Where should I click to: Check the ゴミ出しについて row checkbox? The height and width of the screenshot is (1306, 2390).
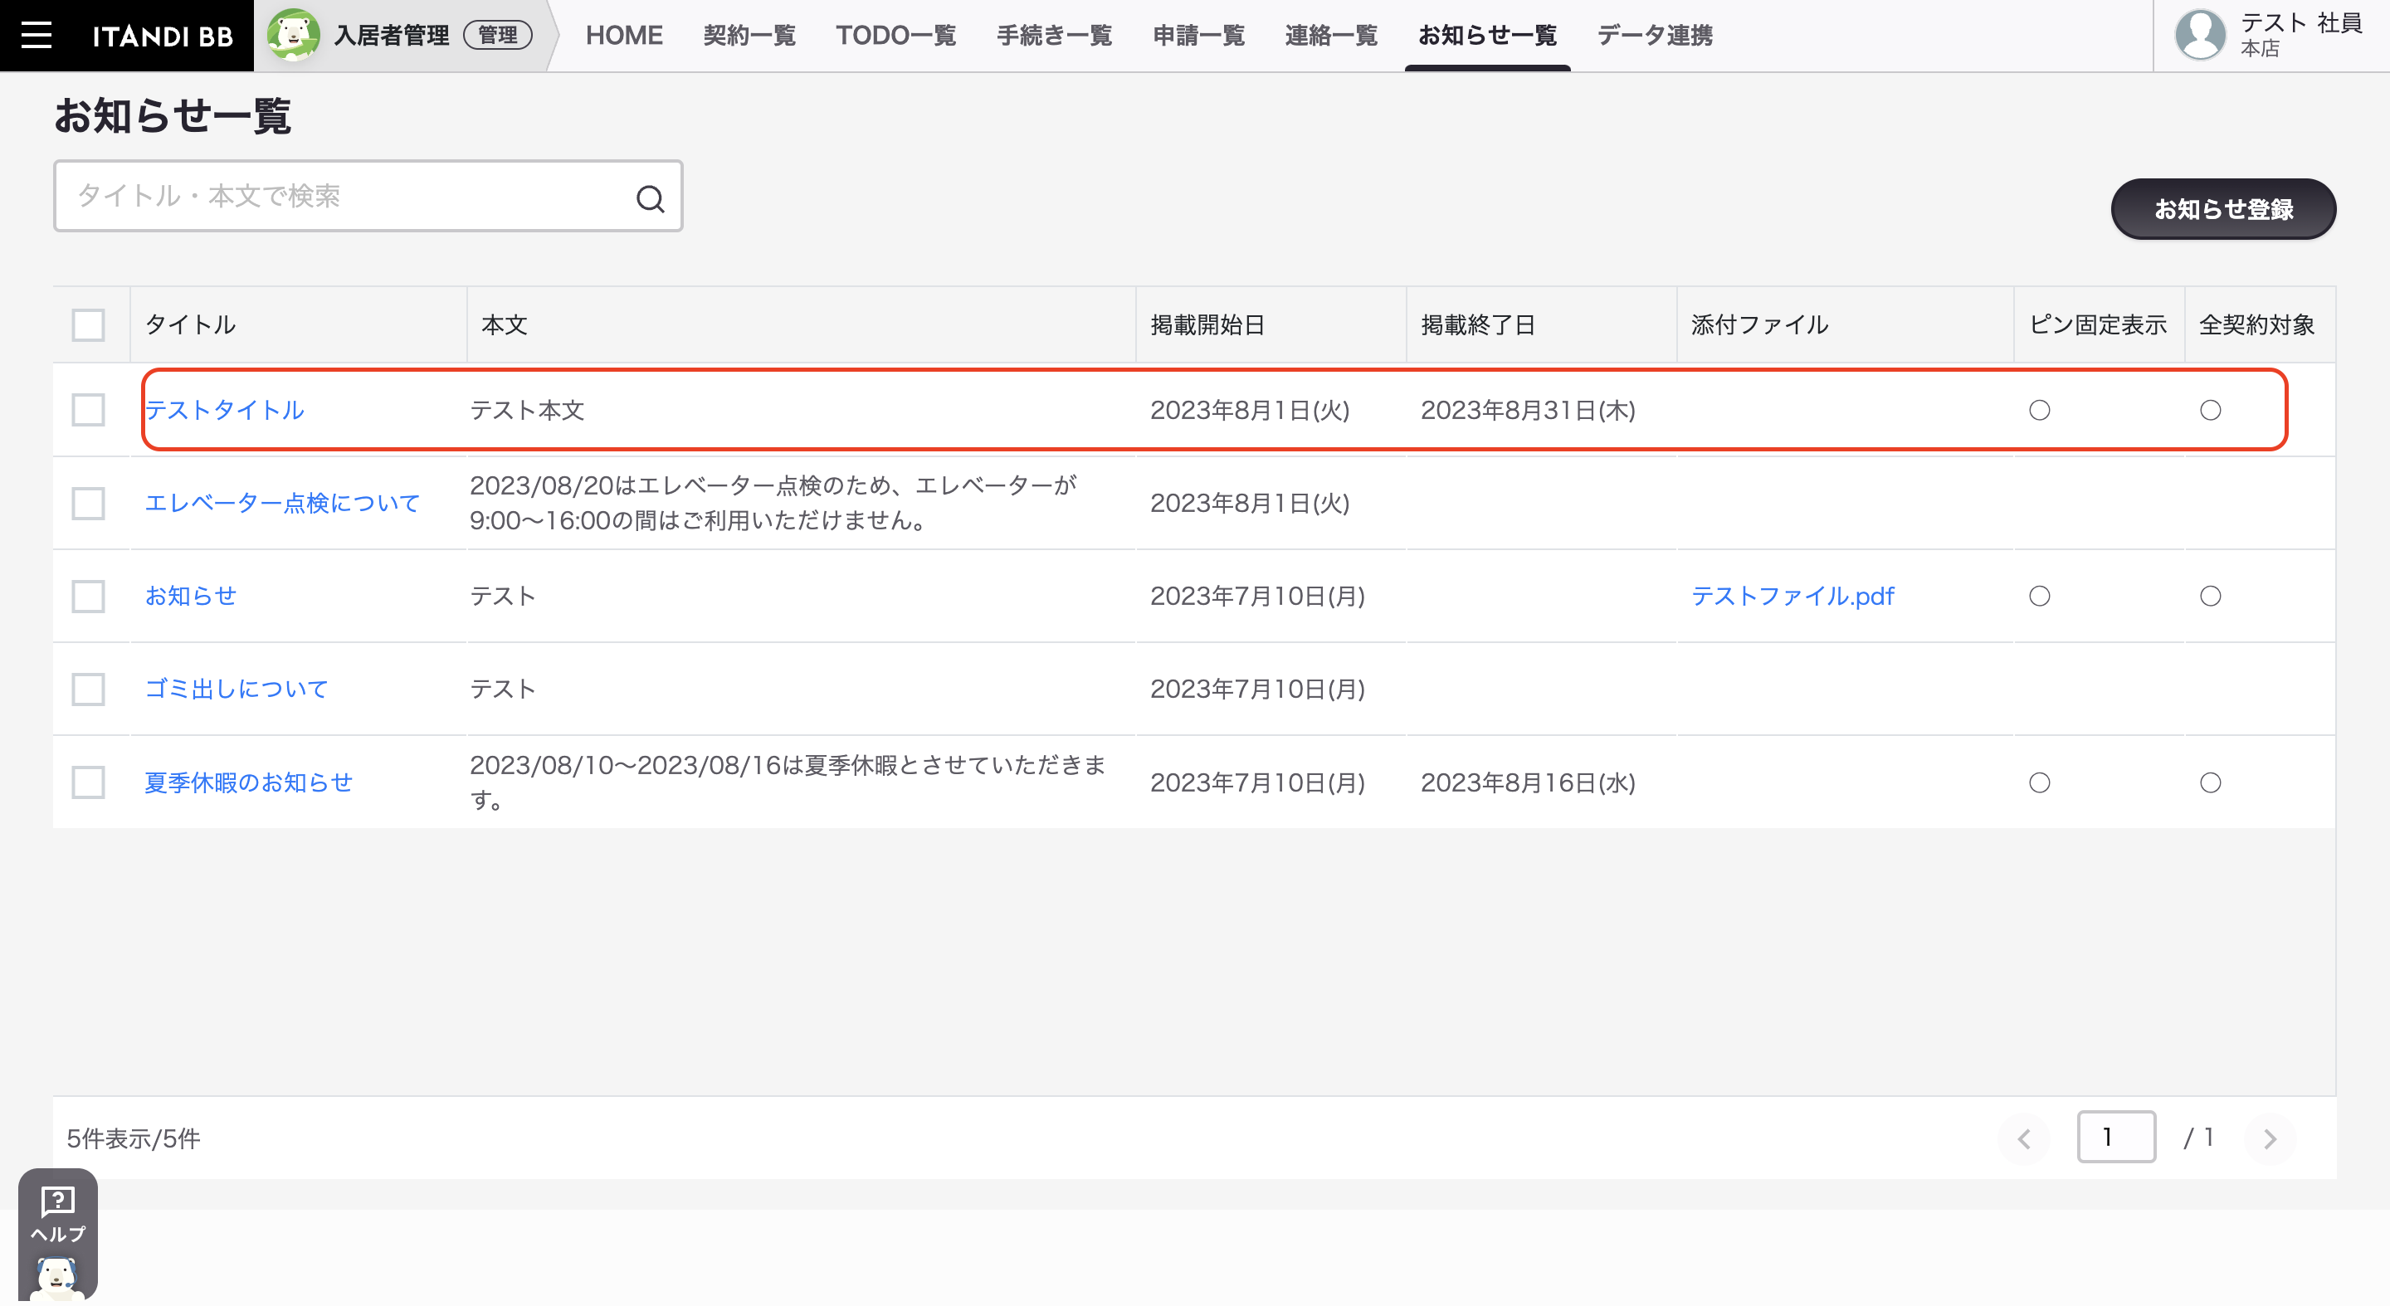88,690
